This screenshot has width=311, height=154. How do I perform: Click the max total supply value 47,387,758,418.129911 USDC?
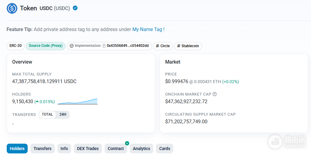[x=44, y=81]
